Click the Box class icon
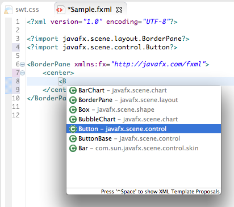234x207 pixels. (73, 110)
